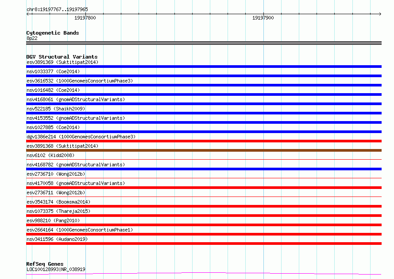Click the thin red line under esv2736711
Viewport: 394px width, 279px height.
[x=204, y=196]
